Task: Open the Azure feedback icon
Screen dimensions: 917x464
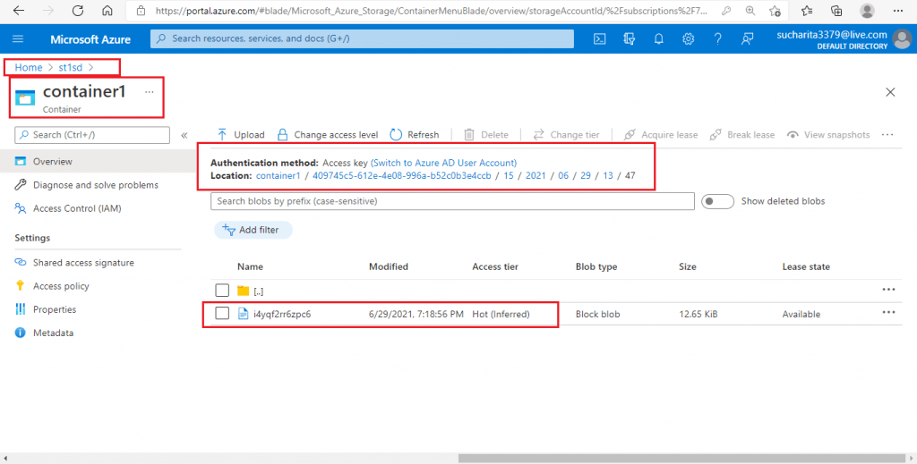Action: point(748,39)
